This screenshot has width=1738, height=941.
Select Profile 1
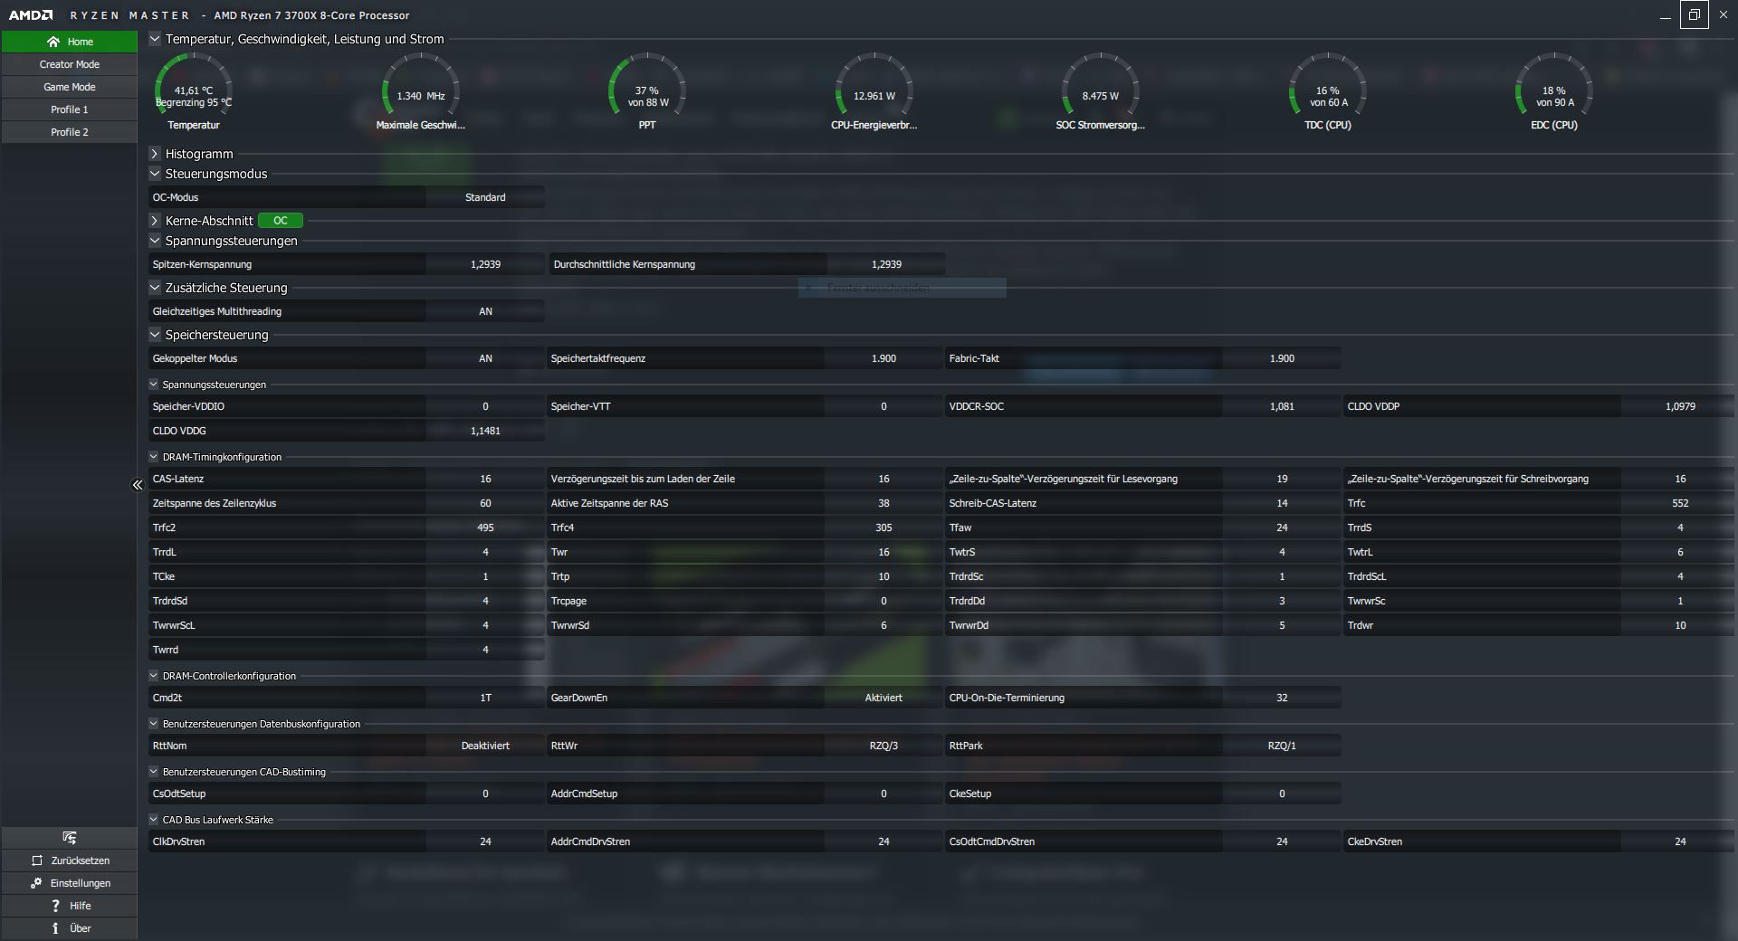pos(70,109)
